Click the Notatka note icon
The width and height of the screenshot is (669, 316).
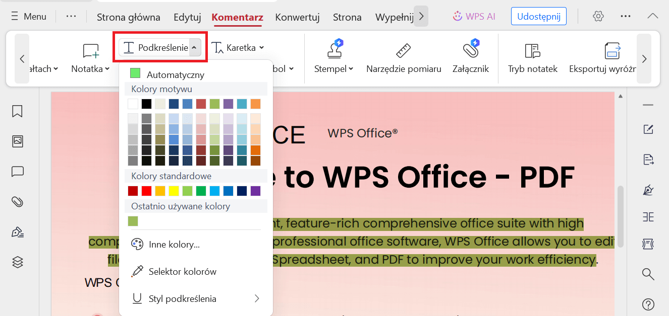[91, 51]
